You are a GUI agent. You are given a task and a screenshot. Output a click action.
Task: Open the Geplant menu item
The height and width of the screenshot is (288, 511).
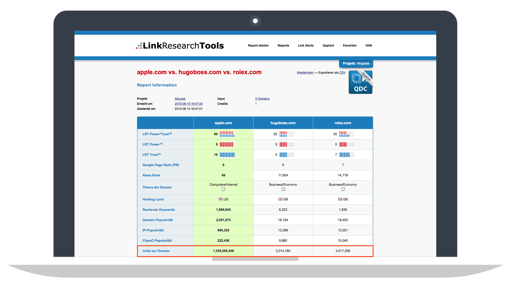tap(328, 46)
